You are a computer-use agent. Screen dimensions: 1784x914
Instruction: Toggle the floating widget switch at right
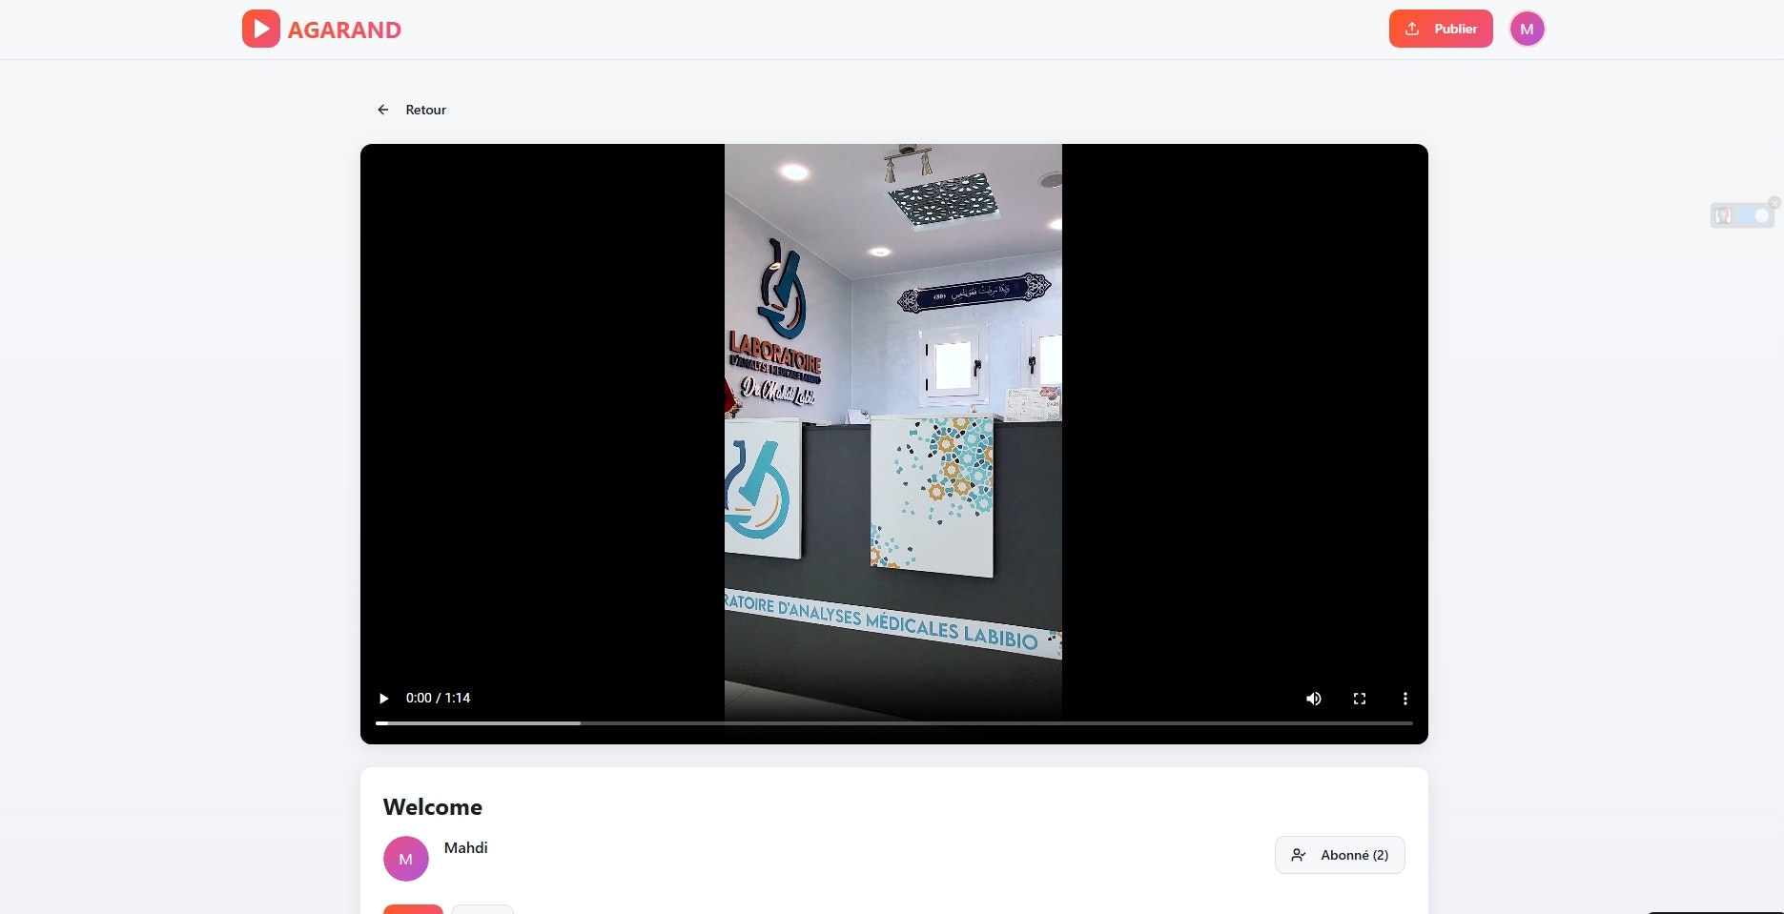1754,215
